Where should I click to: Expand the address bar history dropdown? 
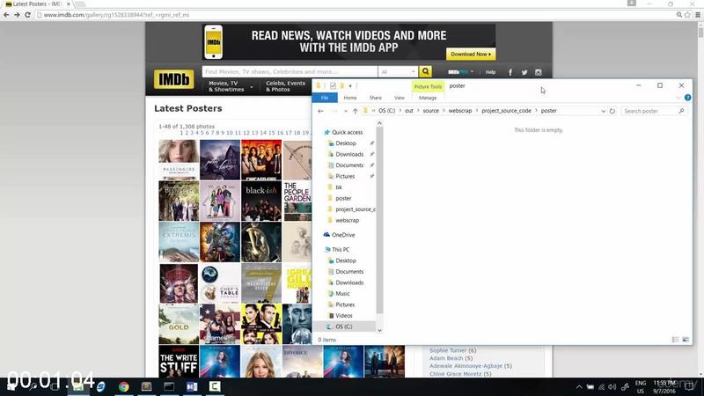pos(603,111)
